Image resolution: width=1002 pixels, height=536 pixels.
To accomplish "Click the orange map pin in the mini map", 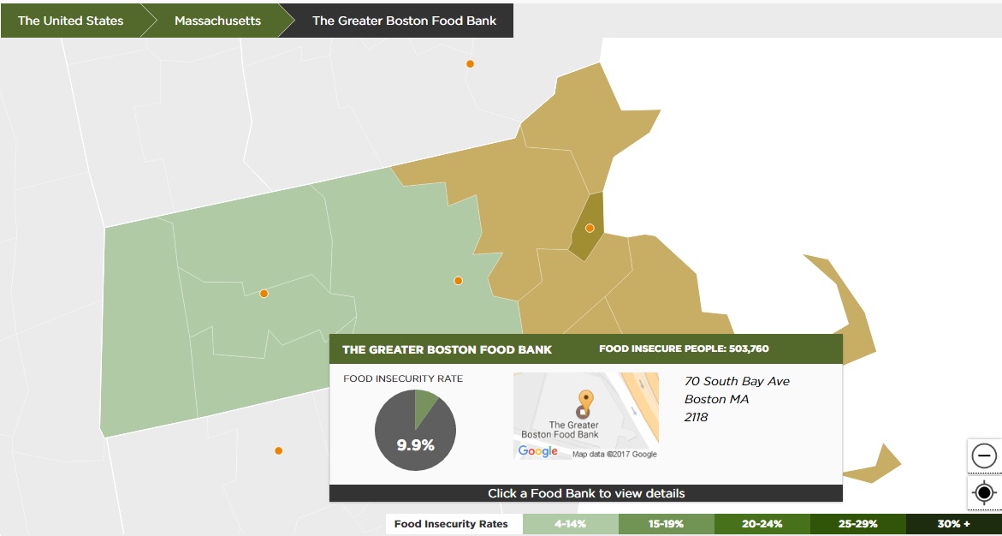I will 584,399.
